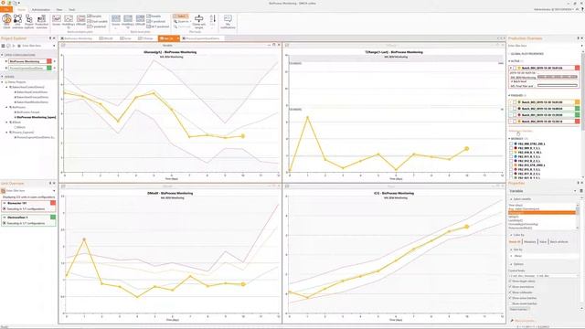Switch to the BioProcess Monitoring document tab

click(x=78, y=38)
